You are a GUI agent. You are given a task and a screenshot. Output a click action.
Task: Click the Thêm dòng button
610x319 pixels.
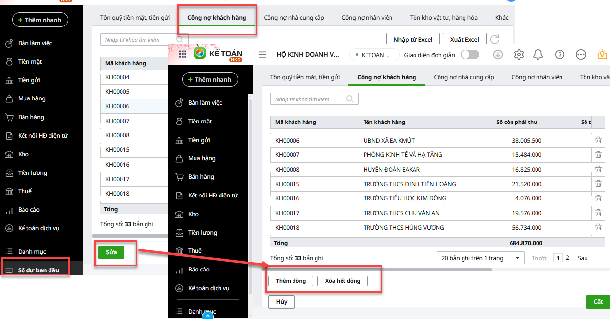point(291,281)
